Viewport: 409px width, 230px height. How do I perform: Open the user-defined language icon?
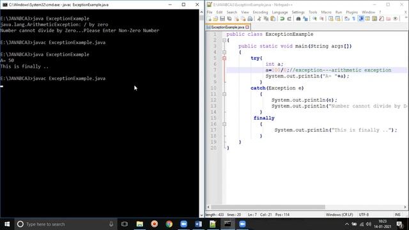tap(367, 19)
